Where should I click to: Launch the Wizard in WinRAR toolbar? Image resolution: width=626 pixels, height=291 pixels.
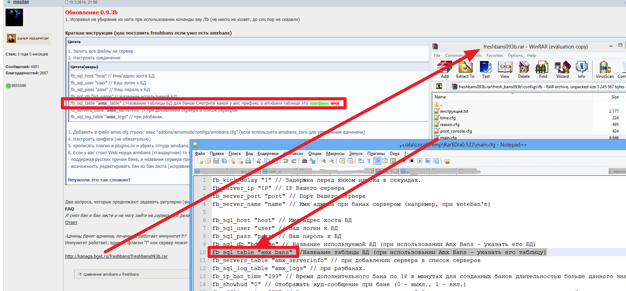pos(562,70)
